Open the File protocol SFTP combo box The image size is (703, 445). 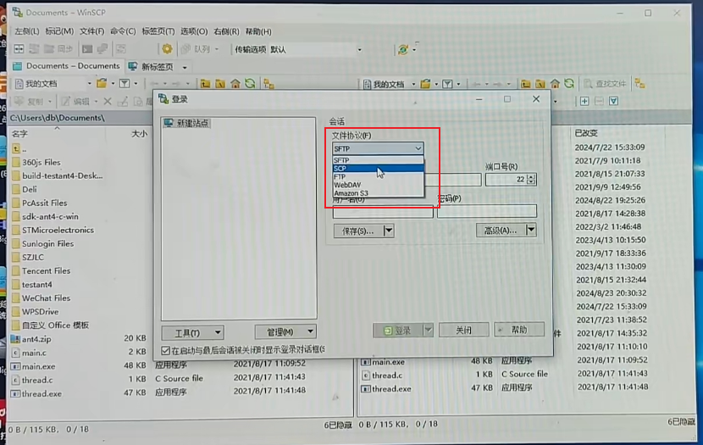378,148
